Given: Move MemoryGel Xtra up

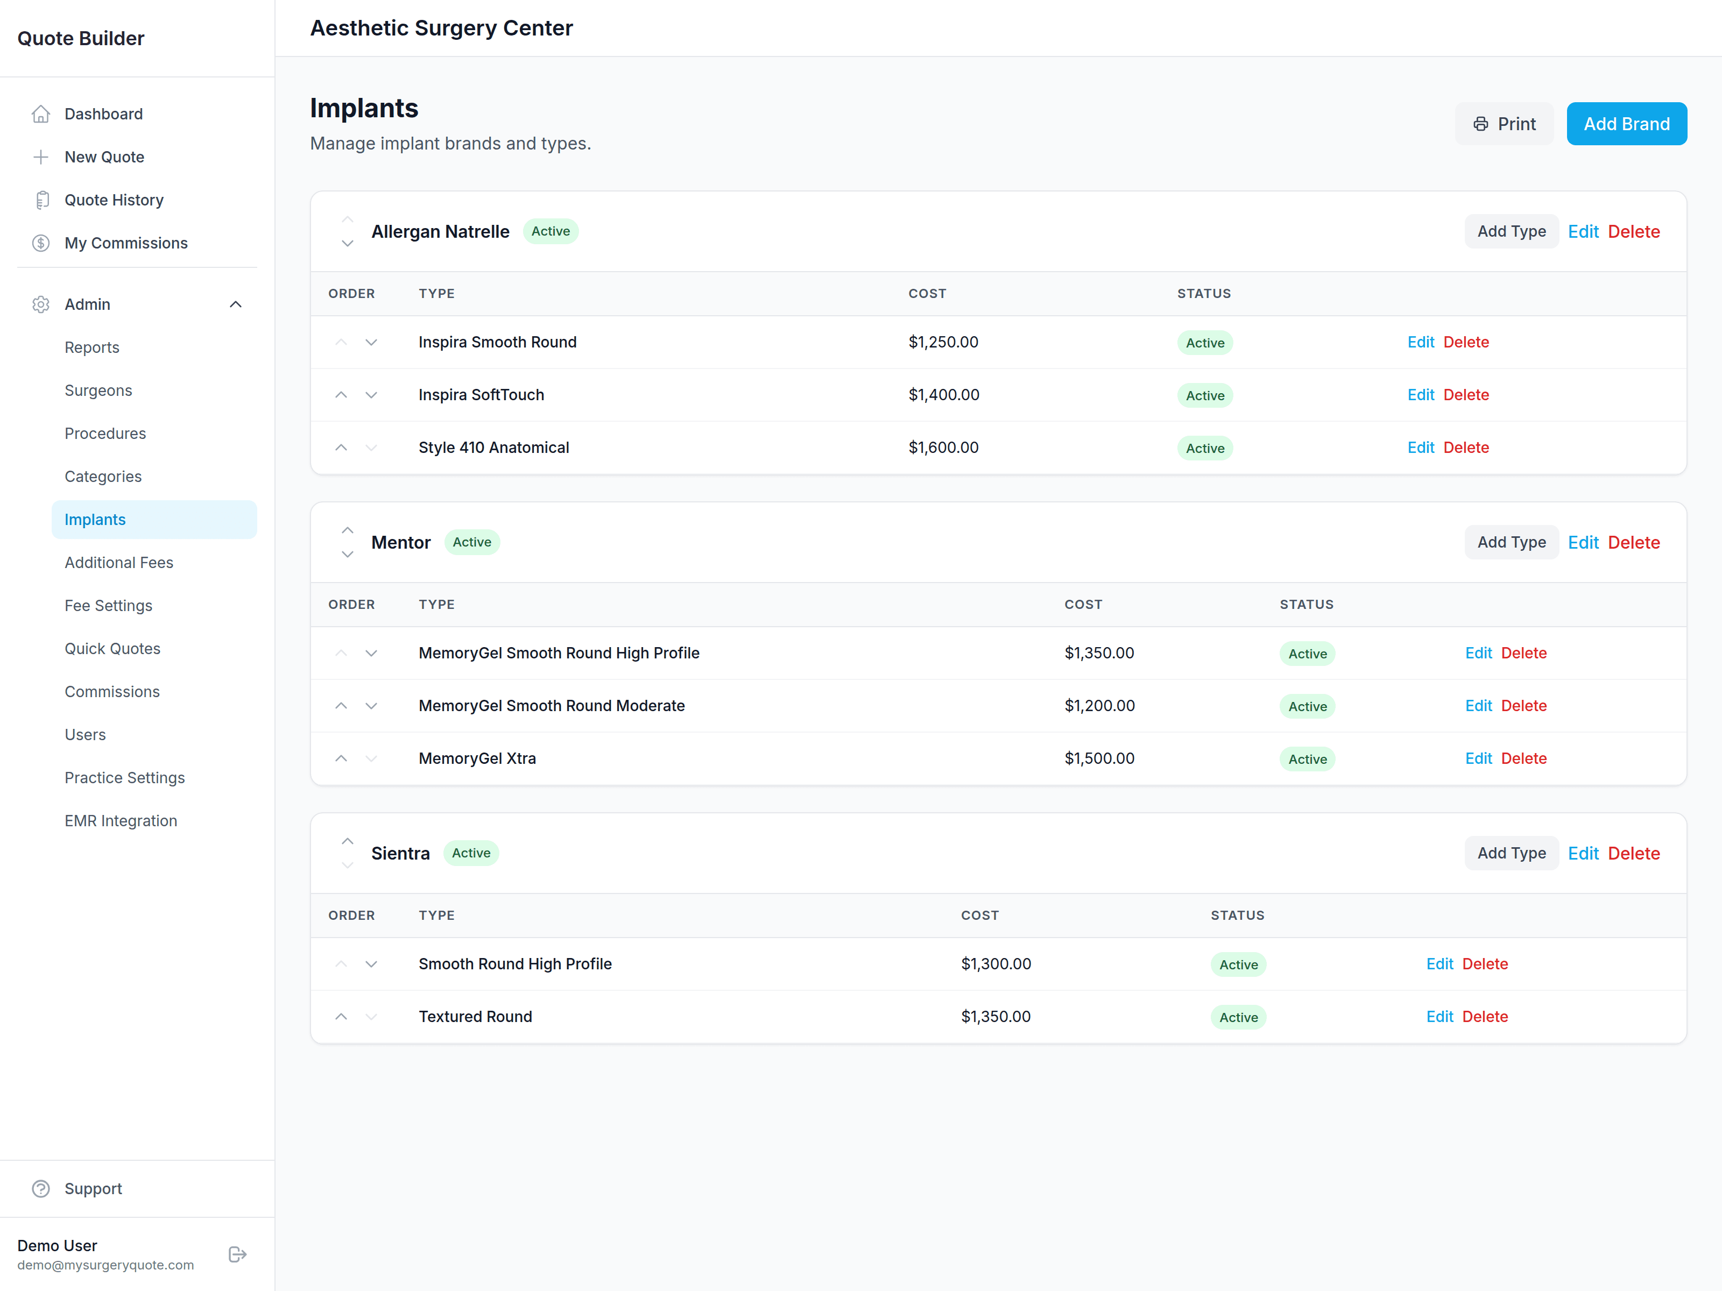Looking at the screenshot, I should coord(341,758).
